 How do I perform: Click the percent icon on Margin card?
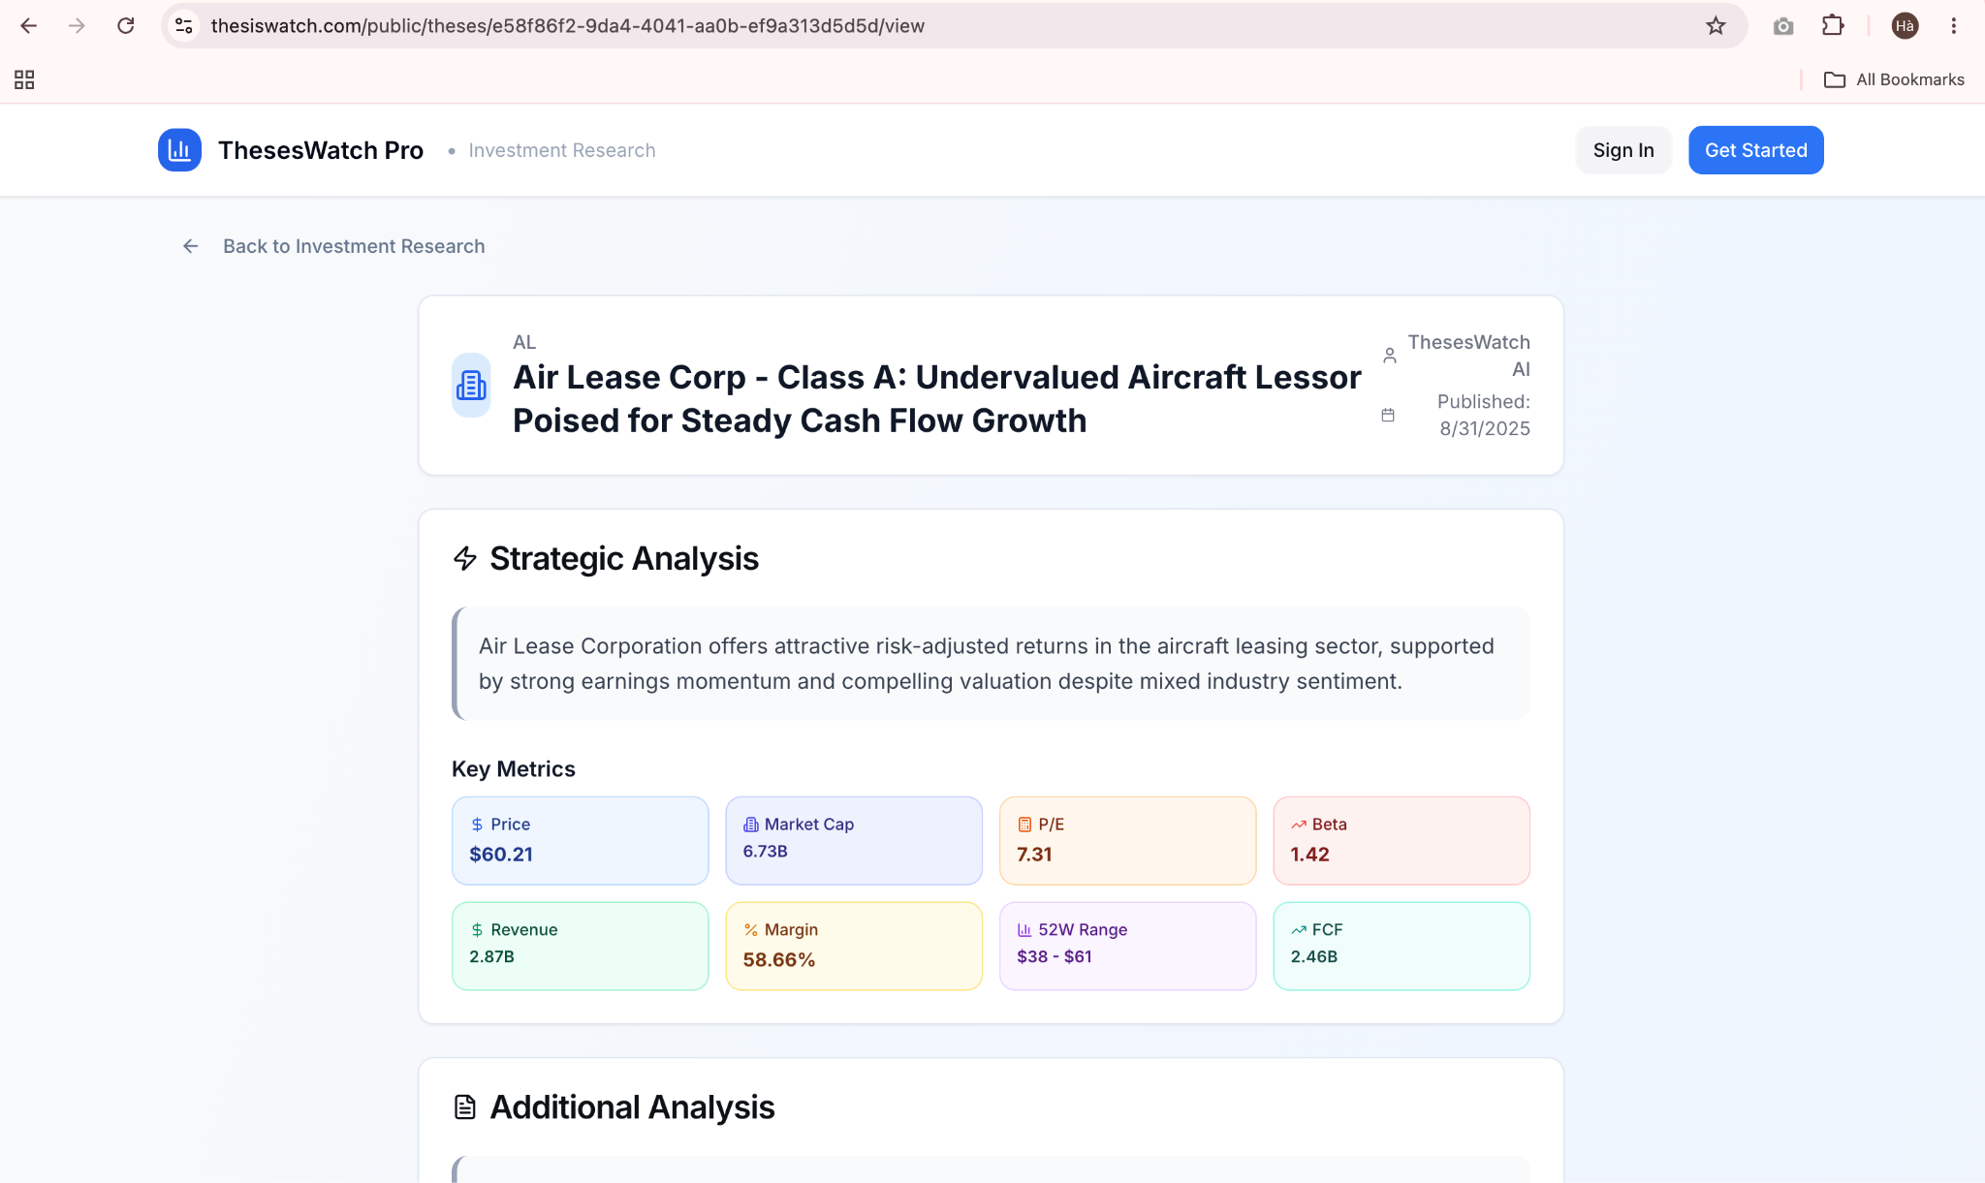click(751, 930)
